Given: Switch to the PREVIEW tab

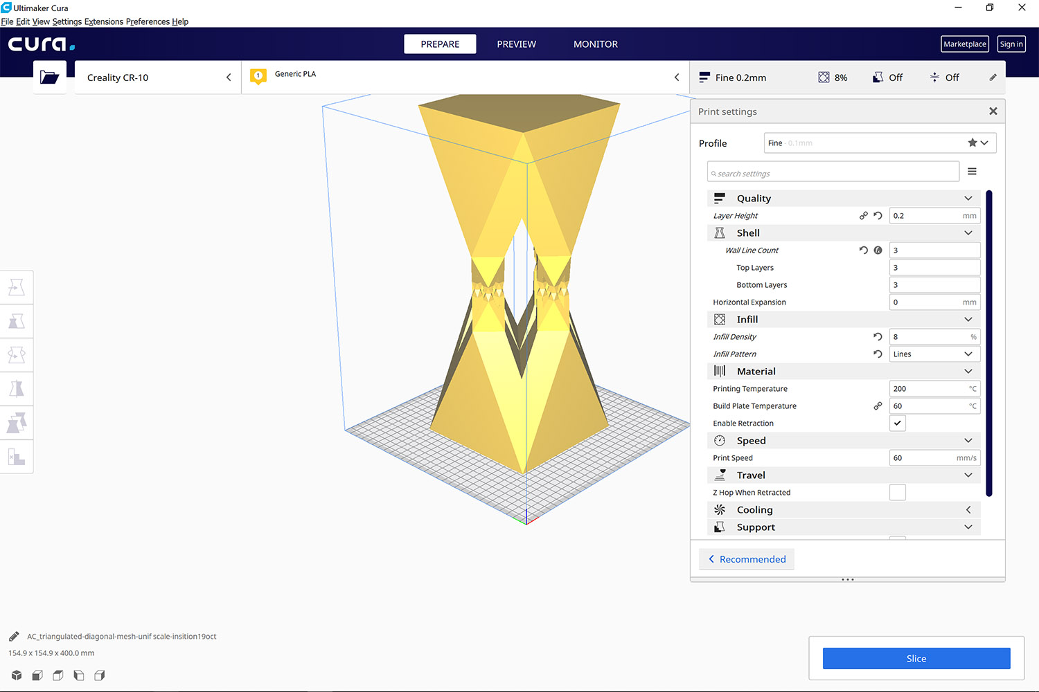Looking at the screenshot, I should coord(516,44).
